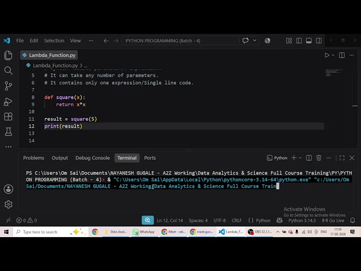Toggle secondary side bar visibility
Screen dimensions: 361x271
319,41
